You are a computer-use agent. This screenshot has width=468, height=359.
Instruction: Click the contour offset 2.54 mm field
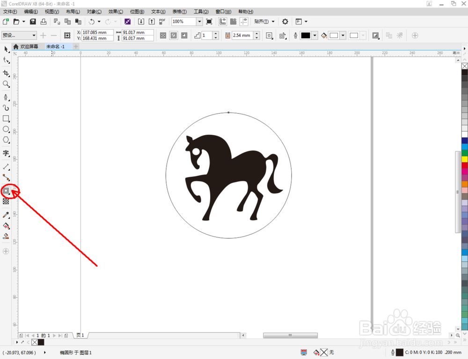point(243,36)
